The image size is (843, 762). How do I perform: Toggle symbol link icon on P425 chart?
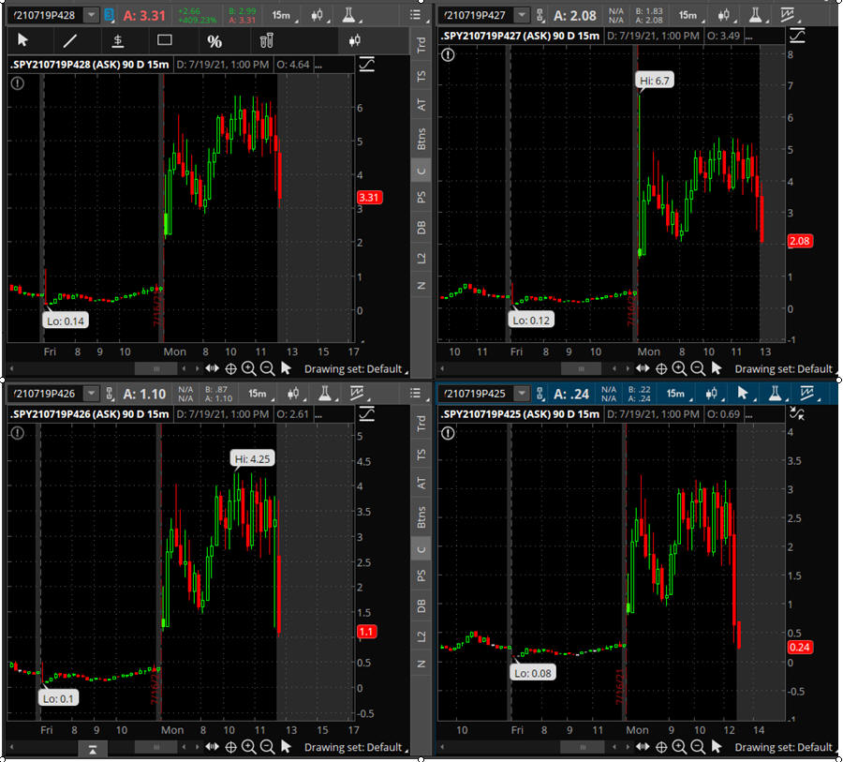point(540,394)
